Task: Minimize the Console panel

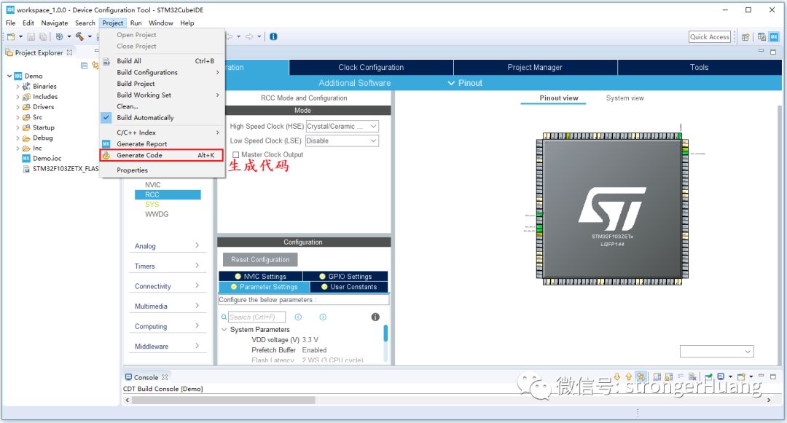Action: 761,376
